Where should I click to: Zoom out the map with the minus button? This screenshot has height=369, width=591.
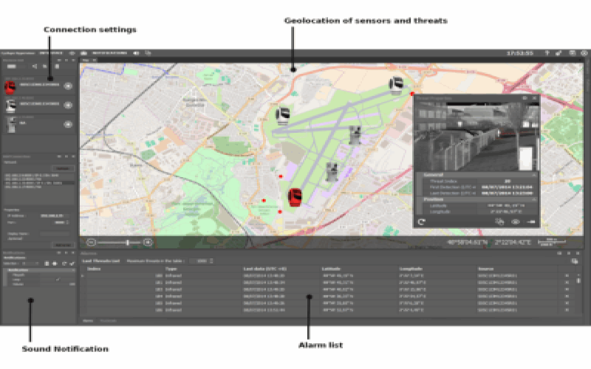[x=91, y=243]
